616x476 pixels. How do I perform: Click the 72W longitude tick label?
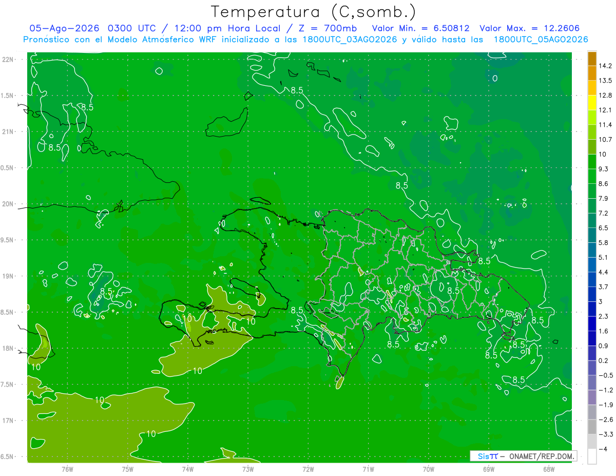tap(308, 469)
